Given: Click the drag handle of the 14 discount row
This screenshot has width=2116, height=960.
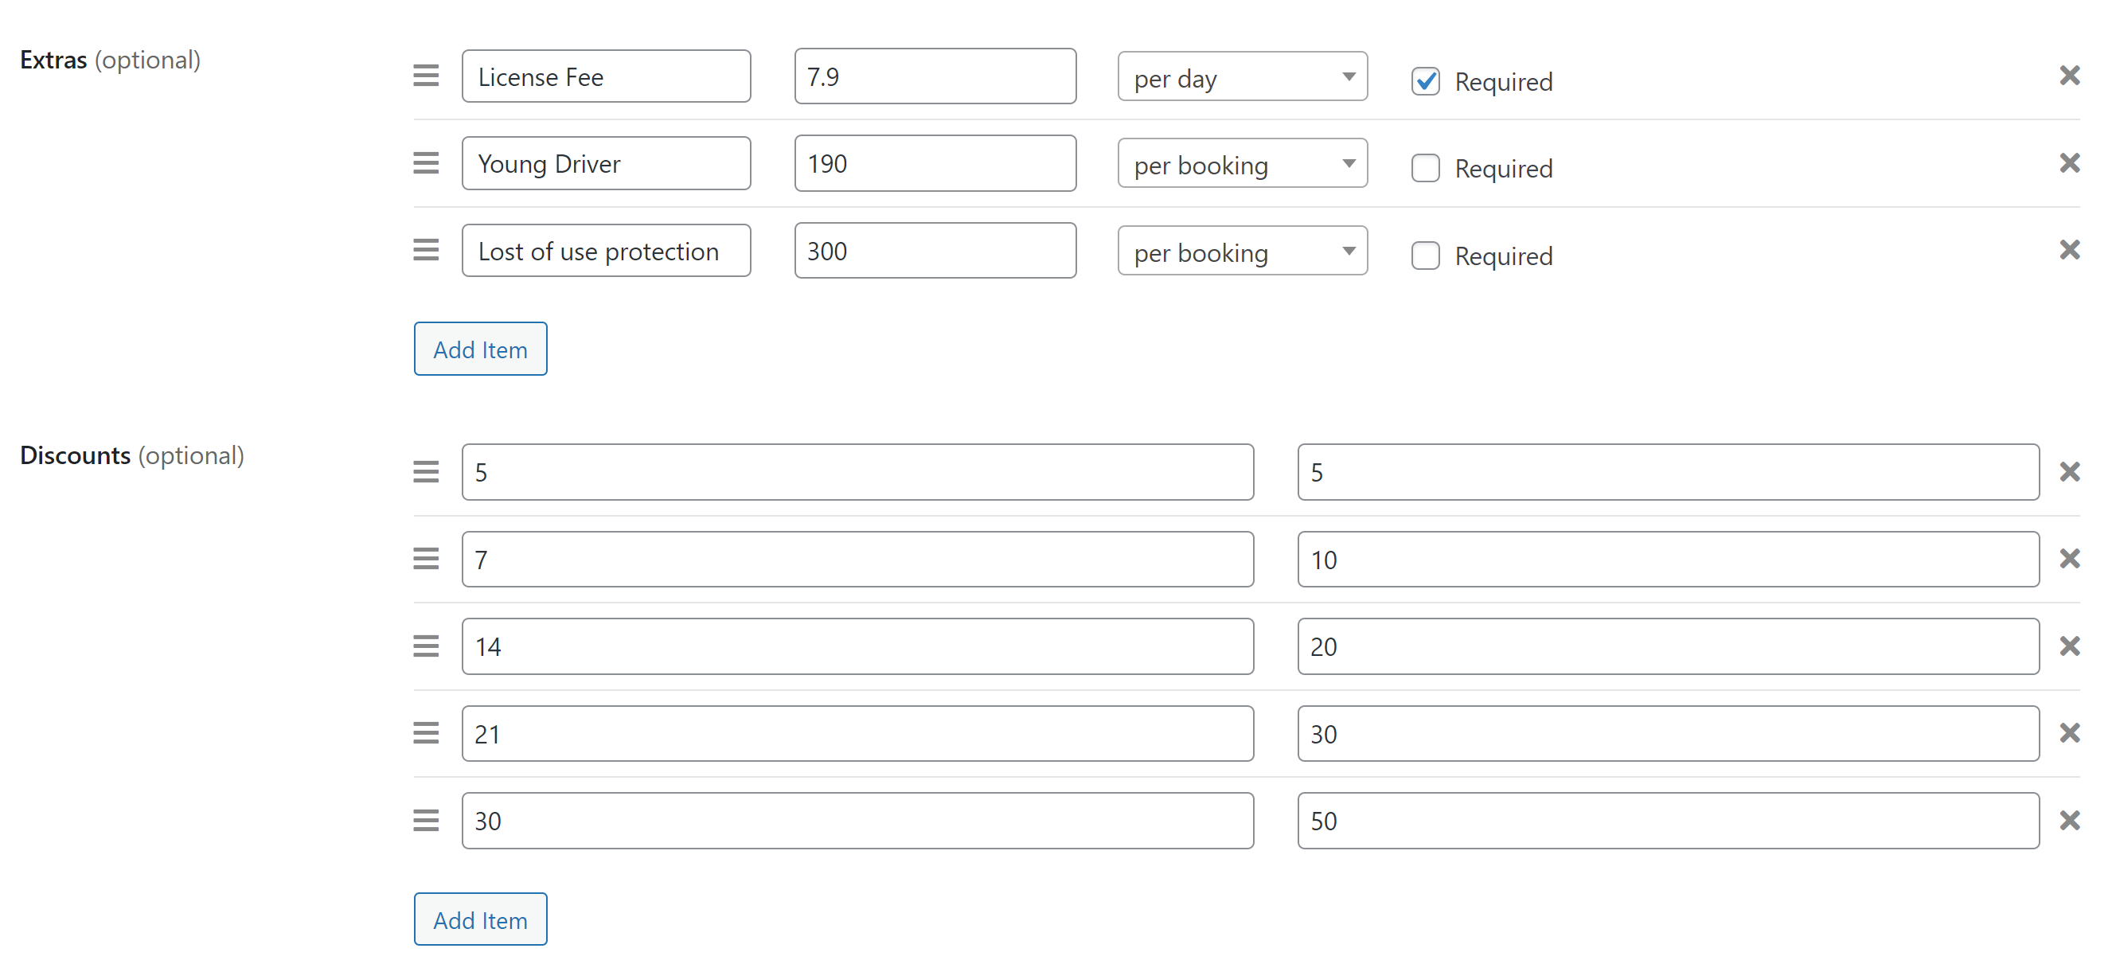Looking at the screenshot, I should (x=425, y=646).
